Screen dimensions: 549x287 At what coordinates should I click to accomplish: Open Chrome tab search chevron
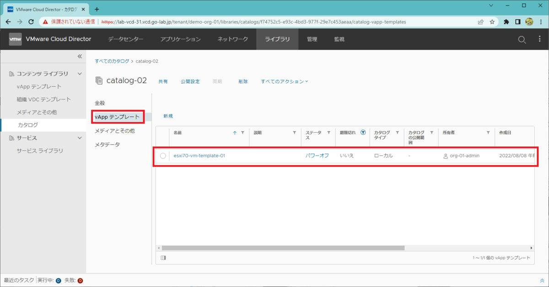click(491, 5)
